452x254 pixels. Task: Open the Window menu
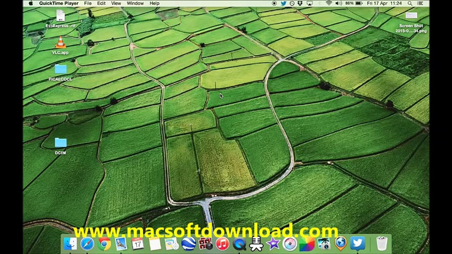pos(135,3)
